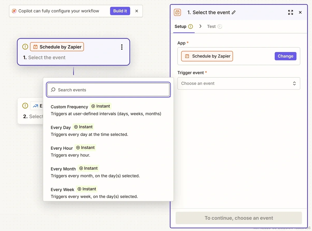This screenshot has height=231, width=312.
Task: Click the step 2 app trend-arrow icon
Action: [36, 106]
